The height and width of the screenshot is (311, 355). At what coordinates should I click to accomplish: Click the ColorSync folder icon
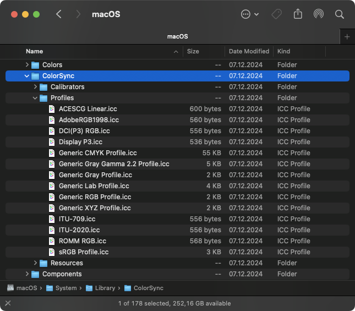[35, 76]
